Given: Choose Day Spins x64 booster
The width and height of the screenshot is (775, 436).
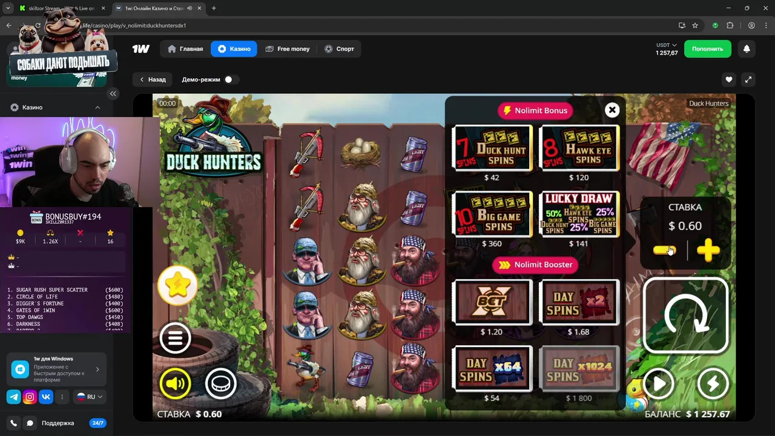Looking at the screenshot, I should 493,368.
